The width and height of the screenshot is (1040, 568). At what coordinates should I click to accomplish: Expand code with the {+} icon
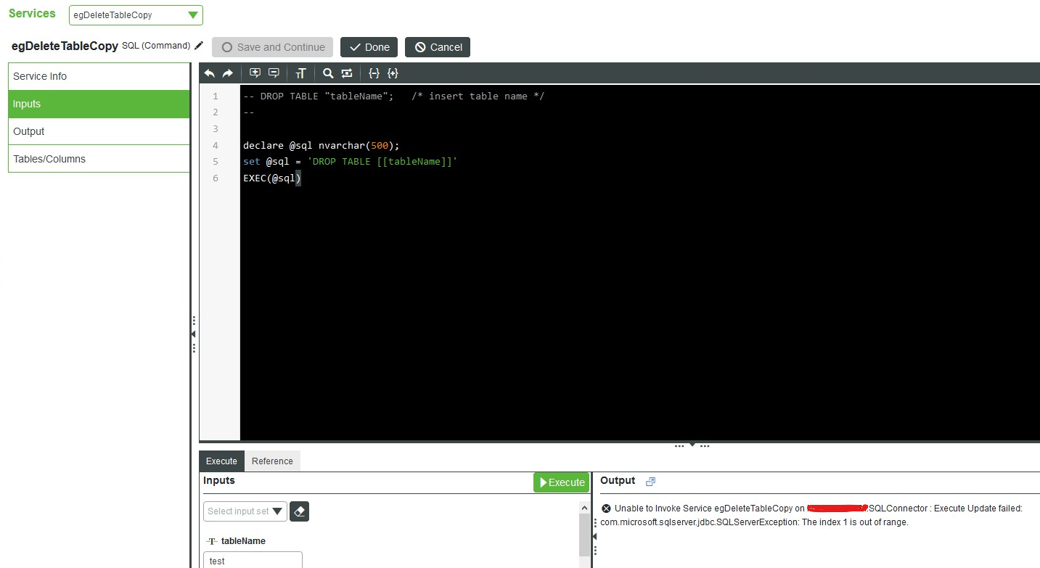pyautogui.click(x=393, y=73)
